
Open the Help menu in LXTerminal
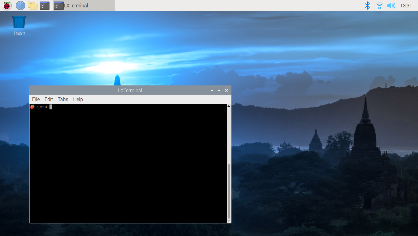click(78, 99)
